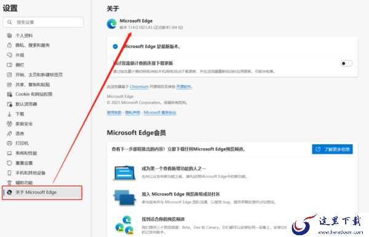Open 辅助功能 accessibility icon
Screen dimensions: 369x237
9,183
